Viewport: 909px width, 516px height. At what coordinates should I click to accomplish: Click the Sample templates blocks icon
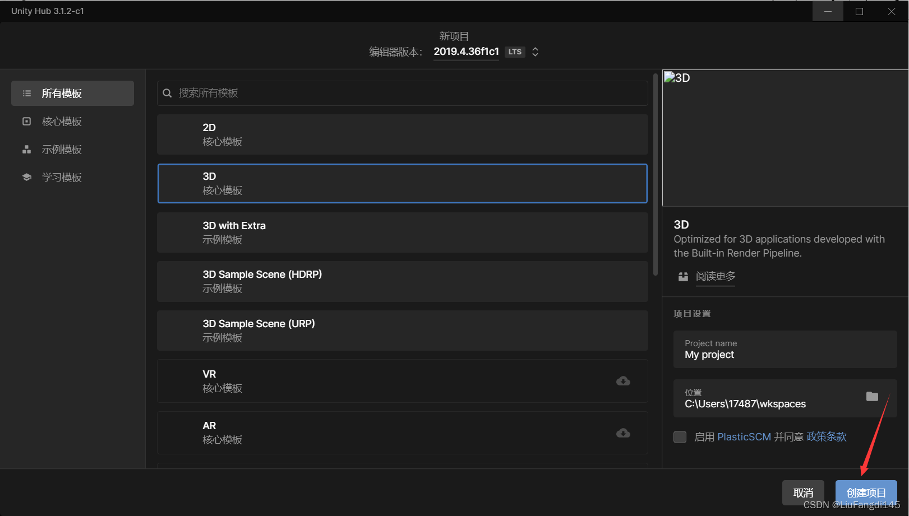coord(26,149)
